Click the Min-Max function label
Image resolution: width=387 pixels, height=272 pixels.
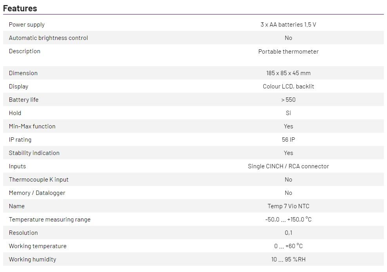(x=32, y=126)
